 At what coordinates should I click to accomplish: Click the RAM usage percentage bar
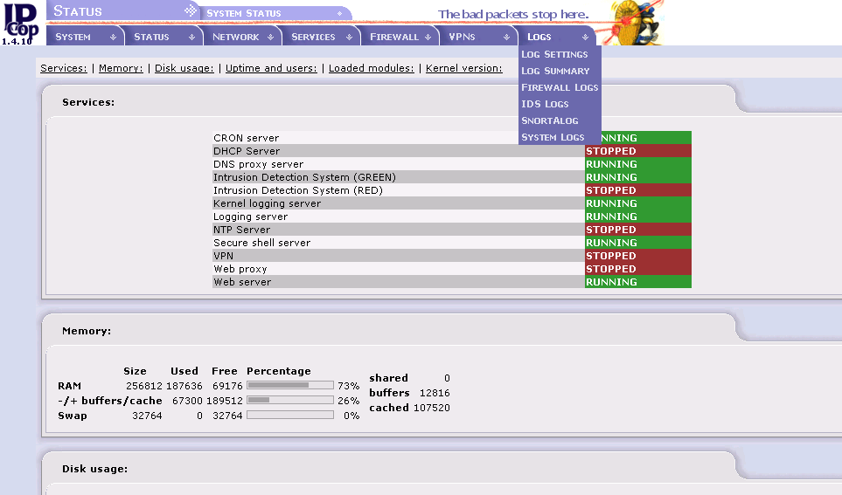[x=290, y=385]
